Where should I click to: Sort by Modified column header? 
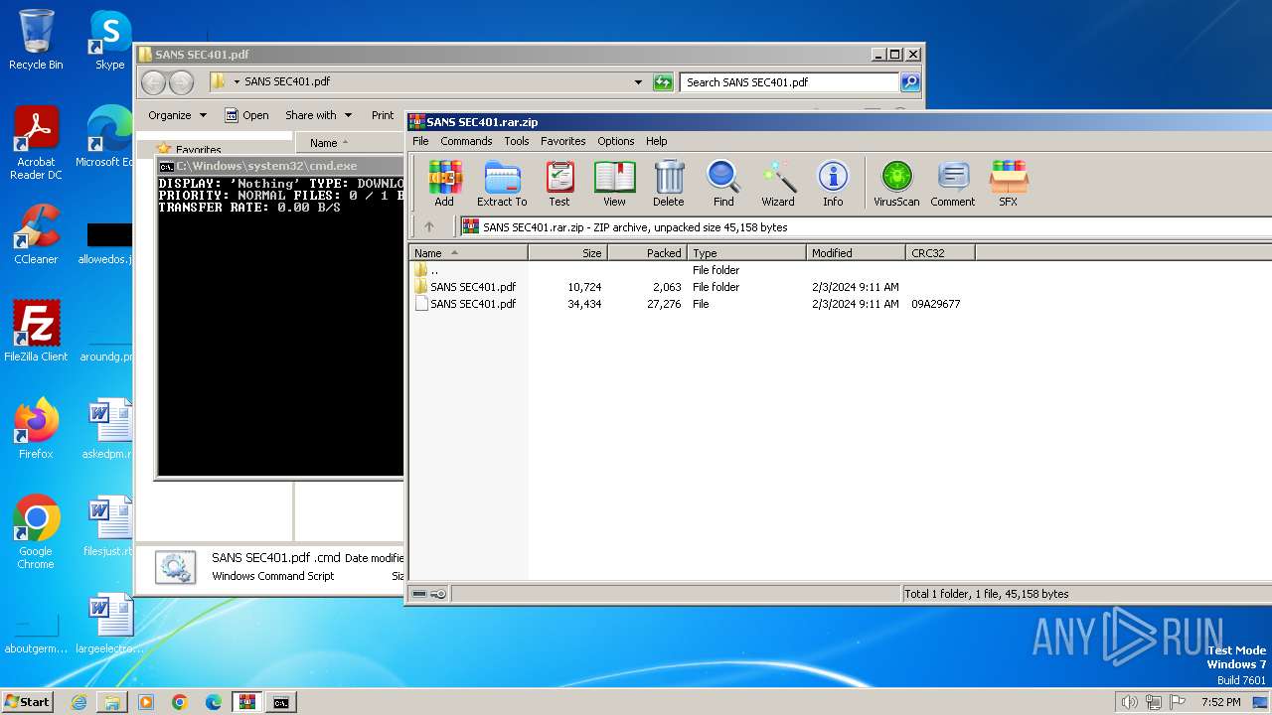(856, 253)
